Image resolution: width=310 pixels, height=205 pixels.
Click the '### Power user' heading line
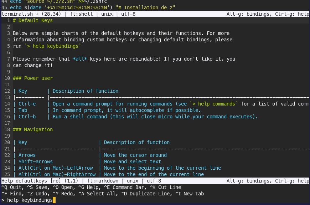tap(33, 78)
